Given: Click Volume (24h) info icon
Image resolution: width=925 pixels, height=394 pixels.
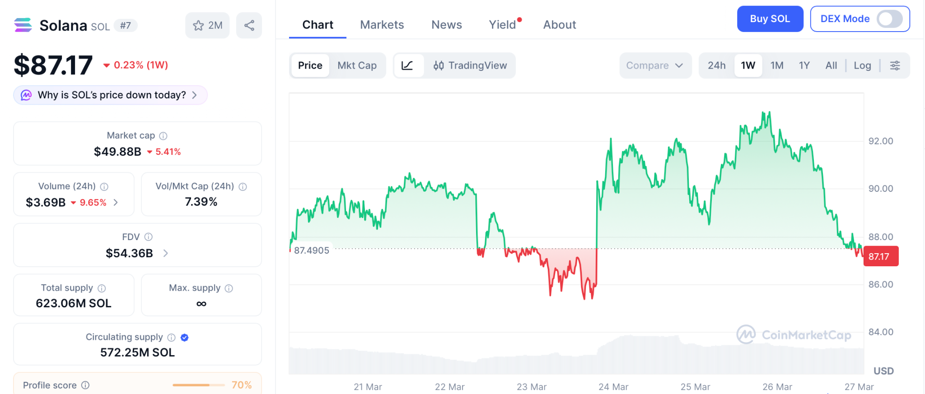Looking at the screenshot, I should pyautogui.click(x=104, y=186).
